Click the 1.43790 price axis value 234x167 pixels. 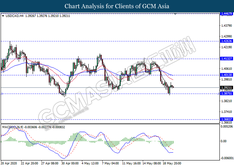click(227, 26)
